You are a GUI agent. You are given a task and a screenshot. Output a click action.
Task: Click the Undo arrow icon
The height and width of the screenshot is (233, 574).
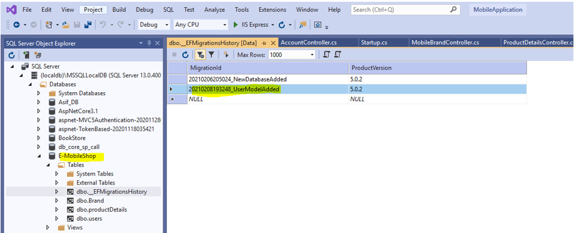[x=103, y=25]
